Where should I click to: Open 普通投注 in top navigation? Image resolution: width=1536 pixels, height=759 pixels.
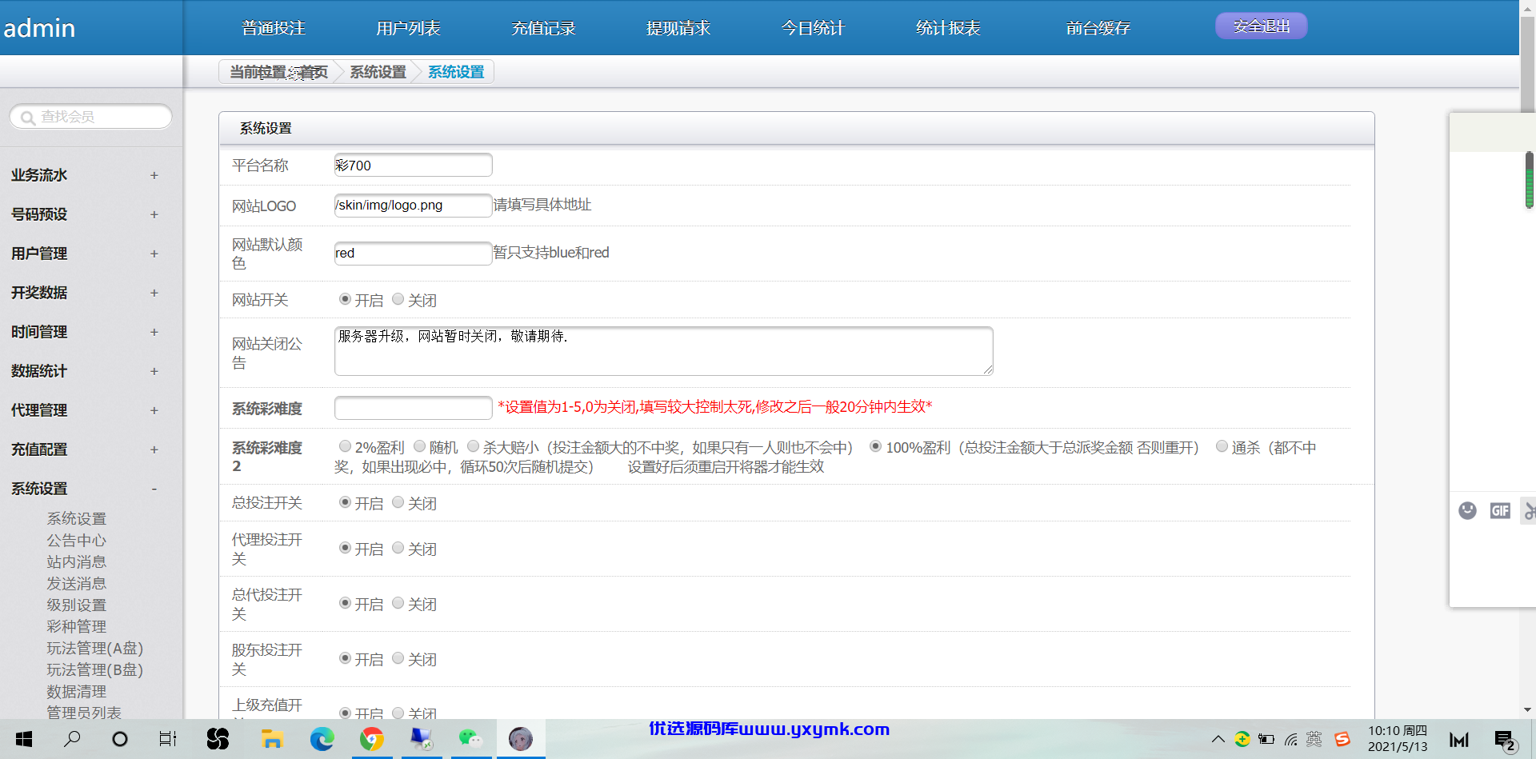coord(274,28)
